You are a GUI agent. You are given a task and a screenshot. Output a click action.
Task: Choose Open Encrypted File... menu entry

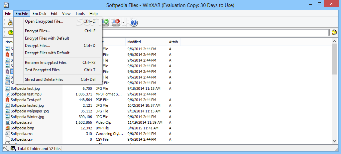click(x=58, y=21)
